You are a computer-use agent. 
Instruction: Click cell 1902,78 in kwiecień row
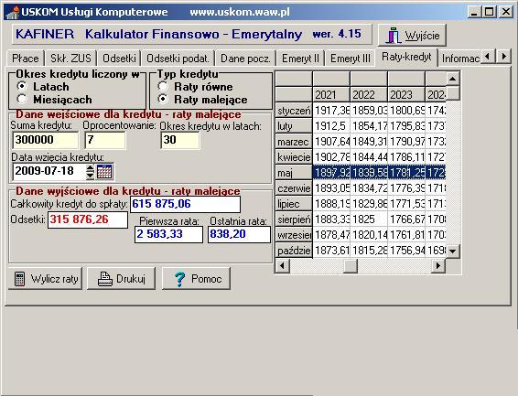coord(331,157)
